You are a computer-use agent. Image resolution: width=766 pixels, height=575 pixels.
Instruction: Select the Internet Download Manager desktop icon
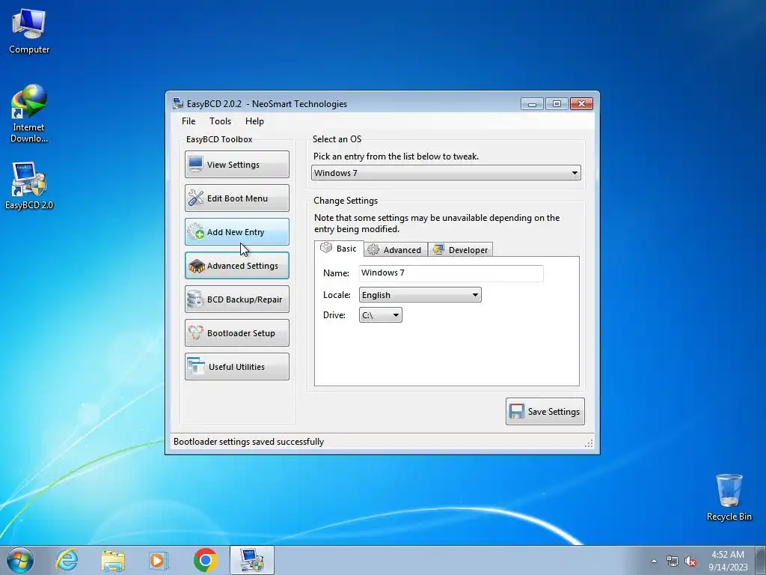pyautogui.click(x=29, y=114)
